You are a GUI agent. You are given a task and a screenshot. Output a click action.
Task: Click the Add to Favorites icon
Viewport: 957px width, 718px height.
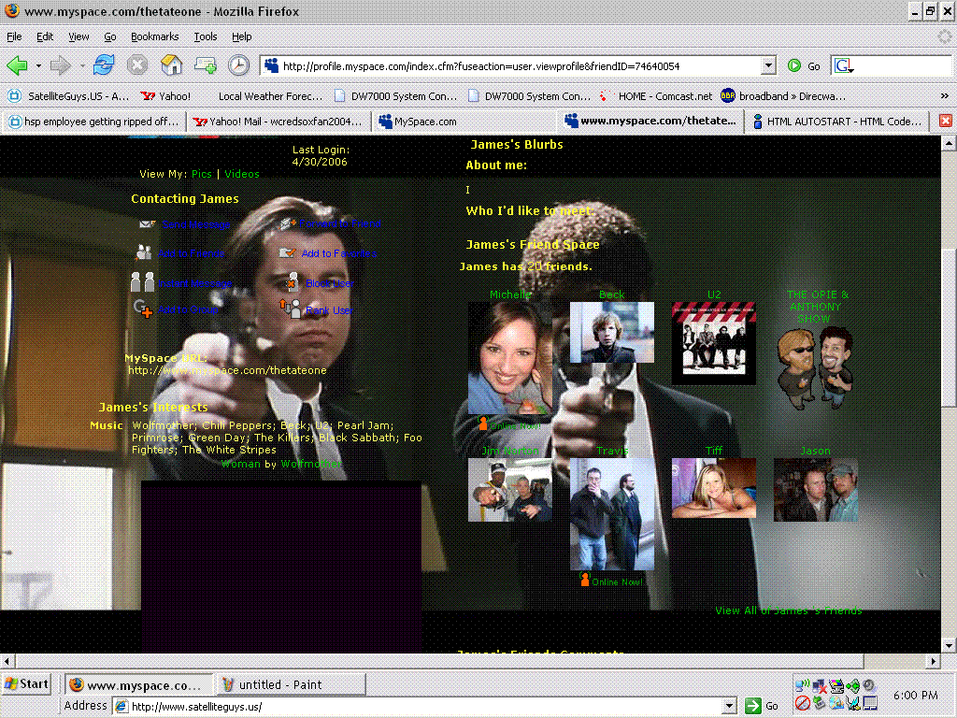pos(288,252)
